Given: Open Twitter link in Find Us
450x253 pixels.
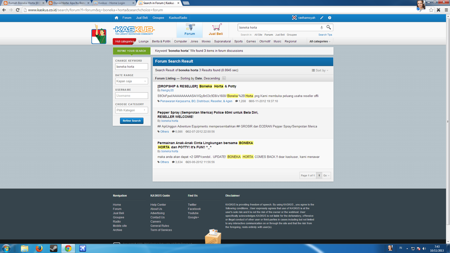Looking at the screenshot, I should point(192,205).
